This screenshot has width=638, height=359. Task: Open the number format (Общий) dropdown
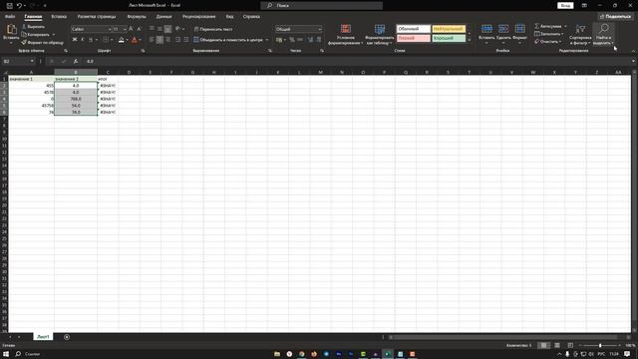pyautogui.click(x=319, y=29)
